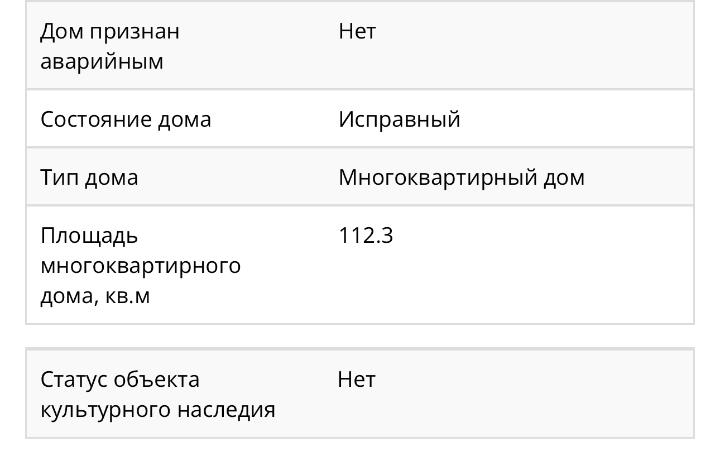Click the word 'многоквартирного' in the label
The width and height of the screenshot is (720, 456).
[141, 266]
